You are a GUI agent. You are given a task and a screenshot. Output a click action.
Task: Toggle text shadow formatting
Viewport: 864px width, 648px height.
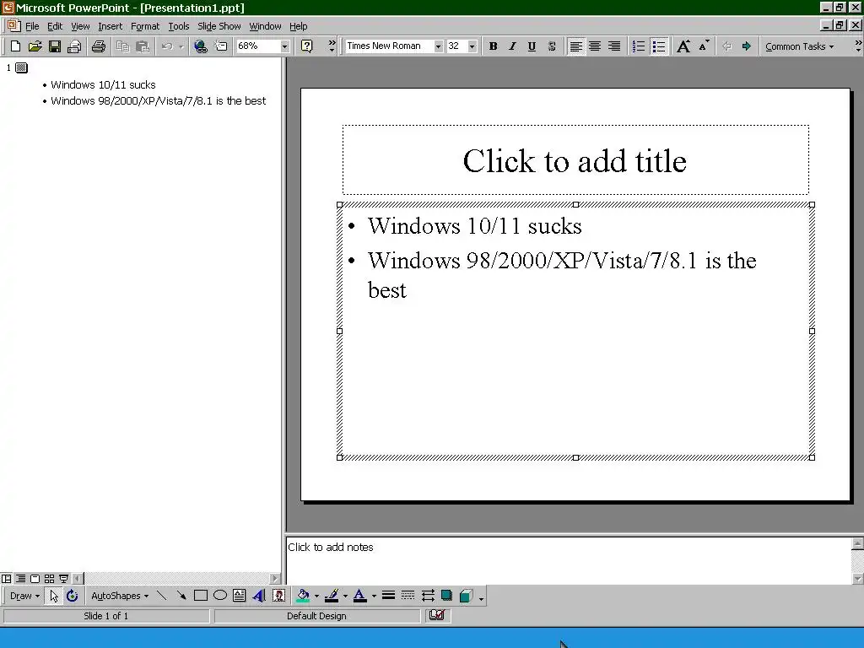coord(552,46)
